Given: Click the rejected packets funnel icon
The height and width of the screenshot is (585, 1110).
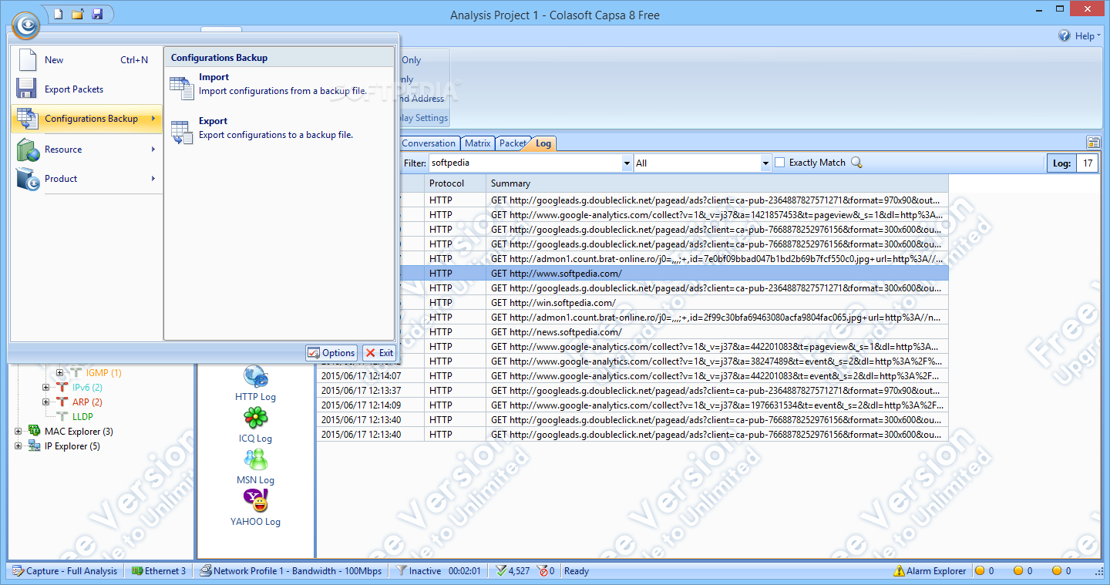Looking at the screenshot, I should click(543, 571).
